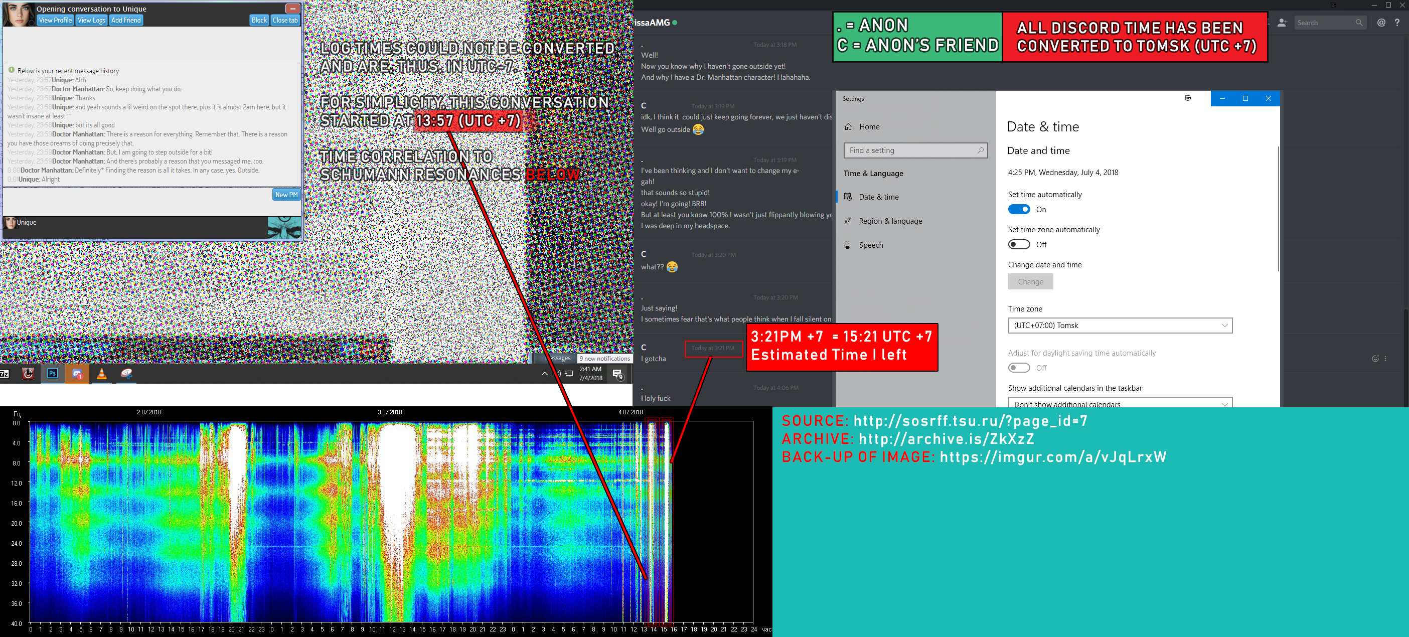Click the 'Today at 4:06 PM' timestamp

(x=775, y=388)
